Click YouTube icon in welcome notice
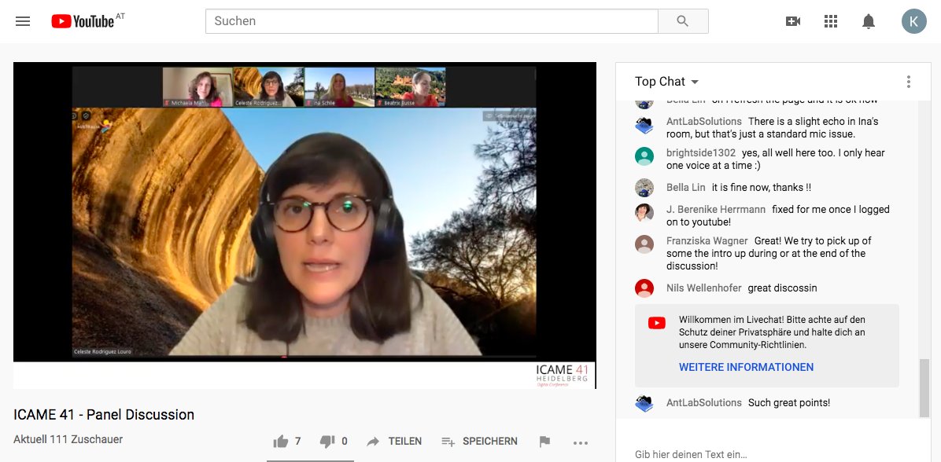 pos(656,323)
